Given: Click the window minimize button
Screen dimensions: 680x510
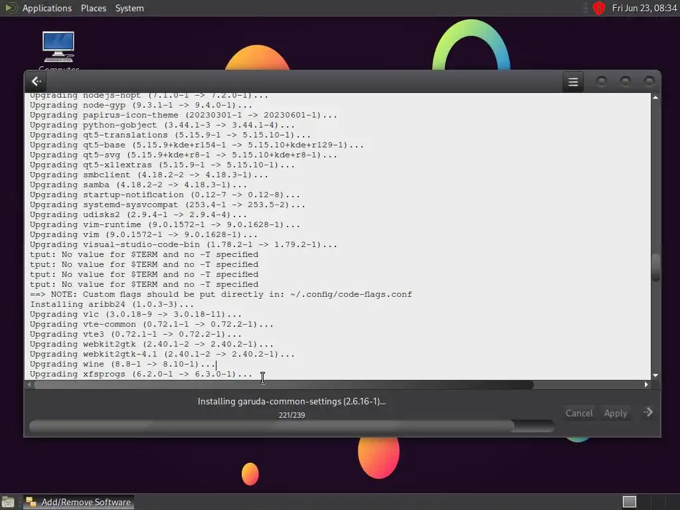Looking at the screenshot, I should (x=601, y=81).
